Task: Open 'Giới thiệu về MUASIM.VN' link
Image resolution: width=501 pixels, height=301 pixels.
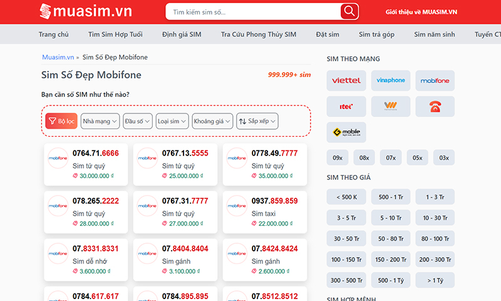Action: [x=421, y=12]
